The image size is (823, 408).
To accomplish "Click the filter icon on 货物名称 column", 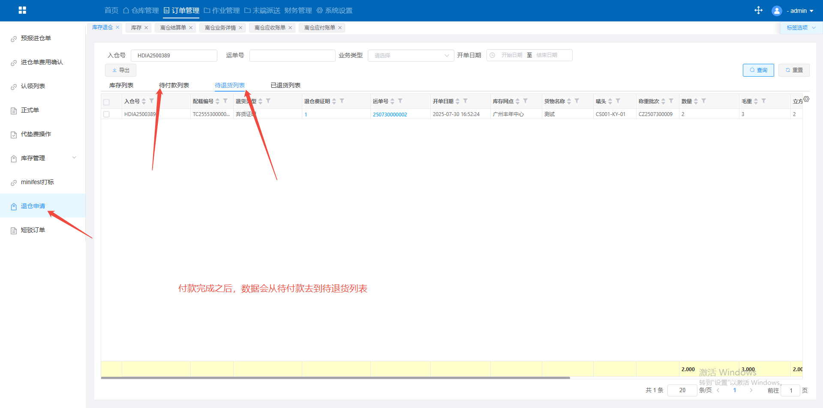I will [577, 101].
